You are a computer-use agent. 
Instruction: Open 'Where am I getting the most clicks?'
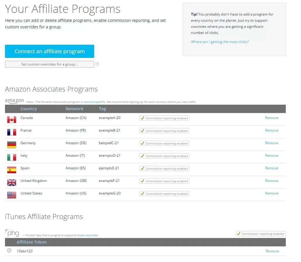pos(220,42)
